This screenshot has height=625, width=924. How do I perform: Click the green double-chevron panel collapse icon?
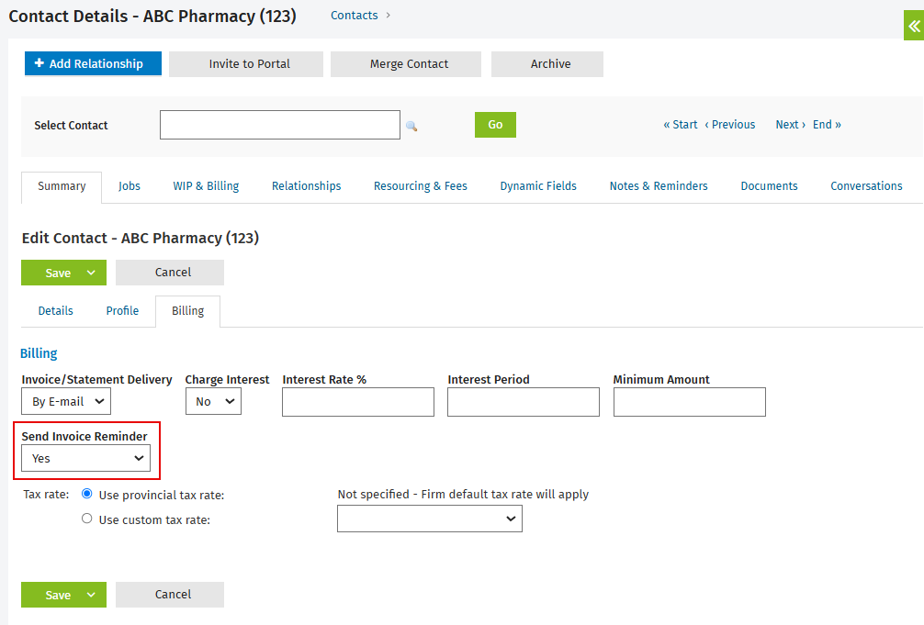[914, 26]
